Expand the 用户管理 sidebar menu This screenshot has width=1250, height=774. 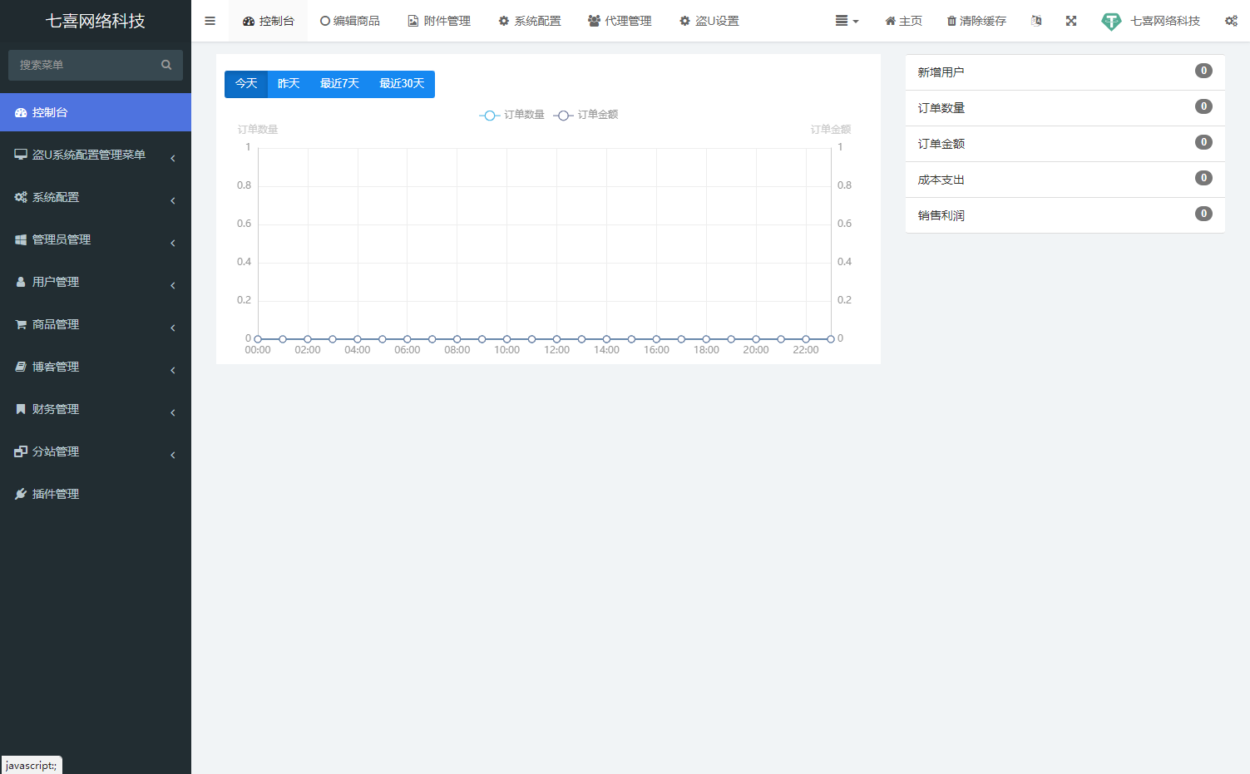coord(53,281)
